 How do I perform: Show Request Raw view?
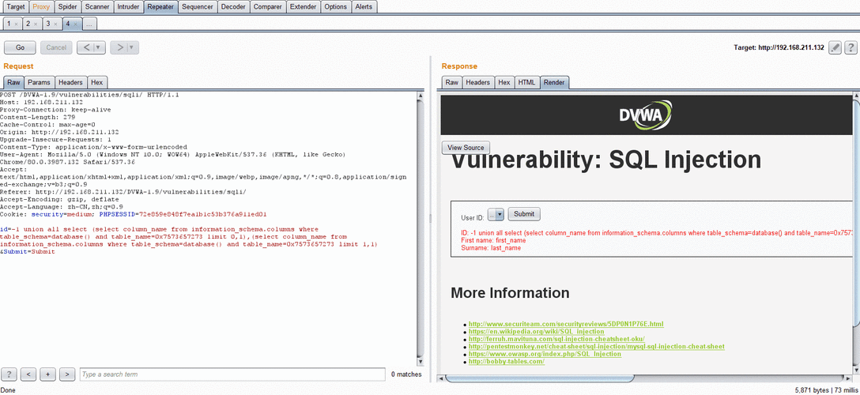click(13, 82)
